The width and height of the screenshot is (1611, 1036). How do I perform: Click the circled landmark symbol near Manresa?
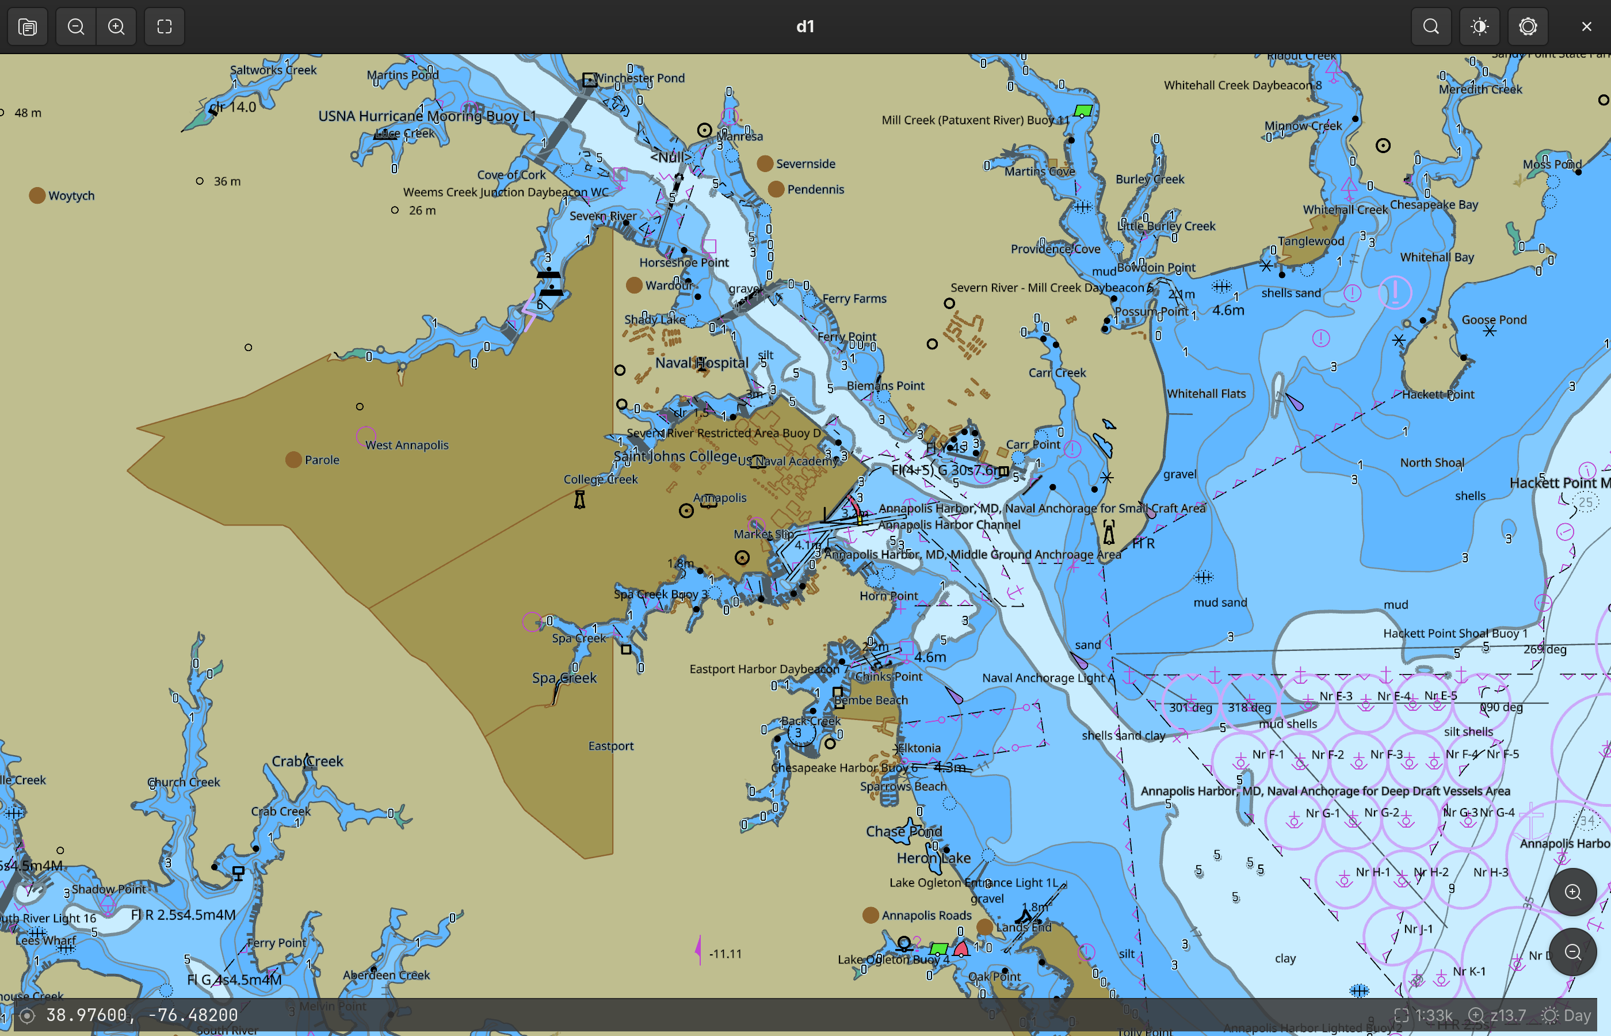click(704, 131)
